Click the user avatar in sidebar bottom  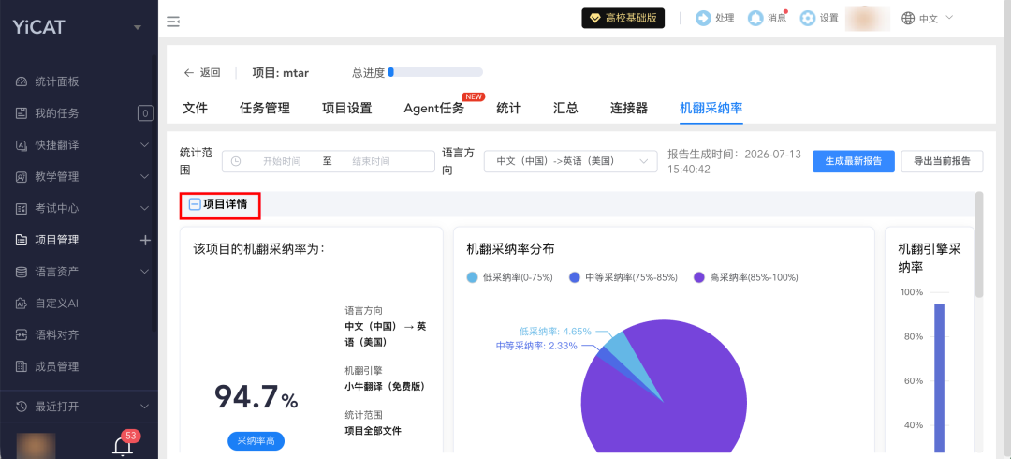tap(37, 446)
